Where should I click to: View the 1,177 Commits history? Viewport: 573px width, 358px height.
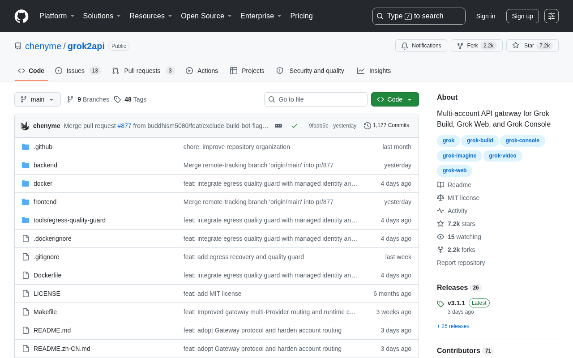pyautogui.click(x=386, y=126)
